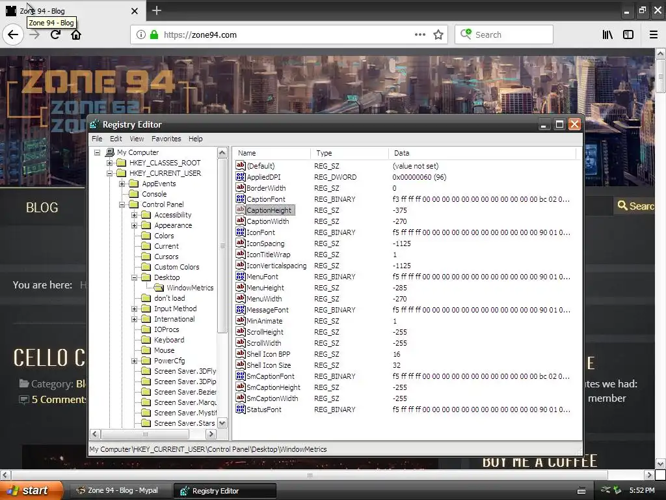The height and width of the screenshot is (500, 666).
Task: Open the View menu in Registry Editor
Action: point(137,139)
